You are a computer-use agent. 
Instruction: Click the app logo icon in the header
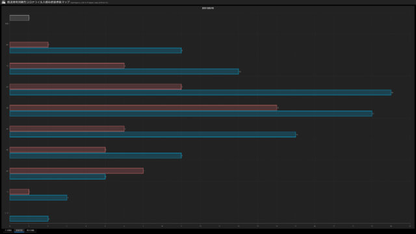(x=3, y=2)
